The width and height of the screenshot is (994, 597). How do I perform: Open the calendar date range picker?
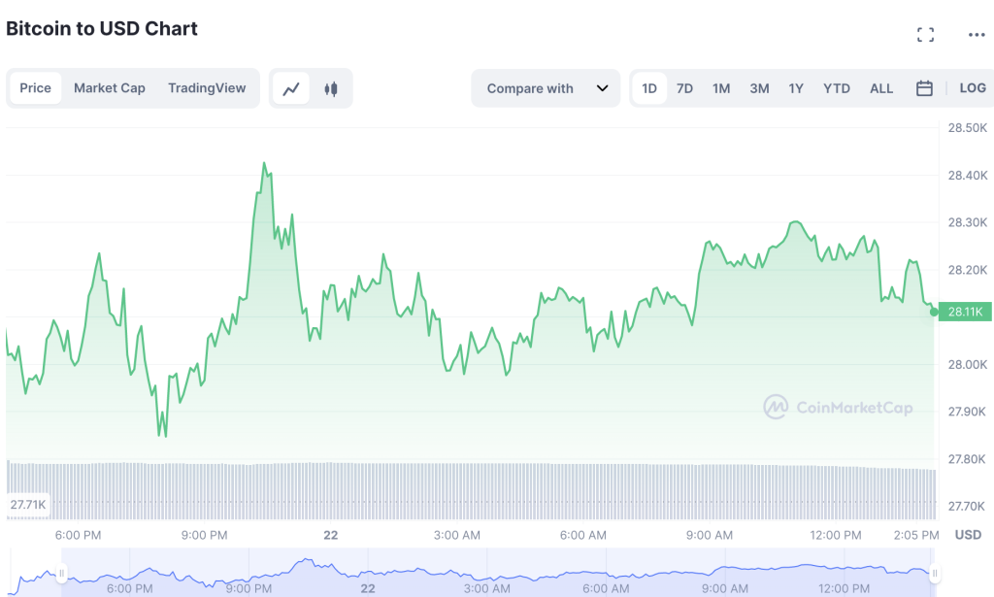(x=923, y=88)
